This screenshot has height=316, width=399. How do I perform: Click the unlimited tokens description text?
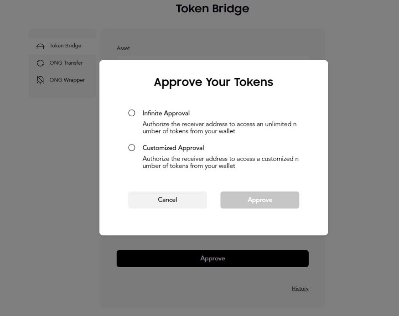(220, 128)
